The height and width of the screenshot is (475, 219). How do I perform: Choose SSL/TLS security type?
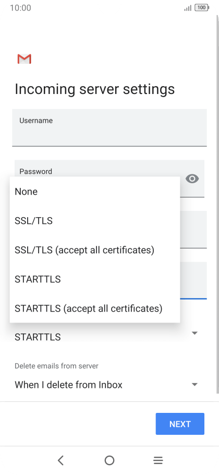click(x=95, y=221)
